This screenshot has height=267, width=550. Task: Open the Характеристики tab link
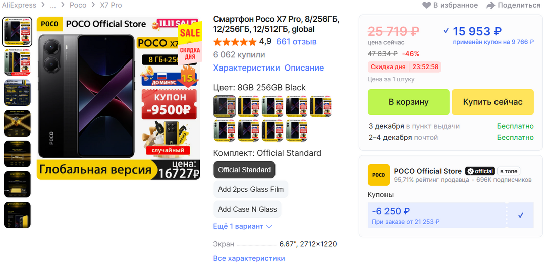tap(247, 68)
